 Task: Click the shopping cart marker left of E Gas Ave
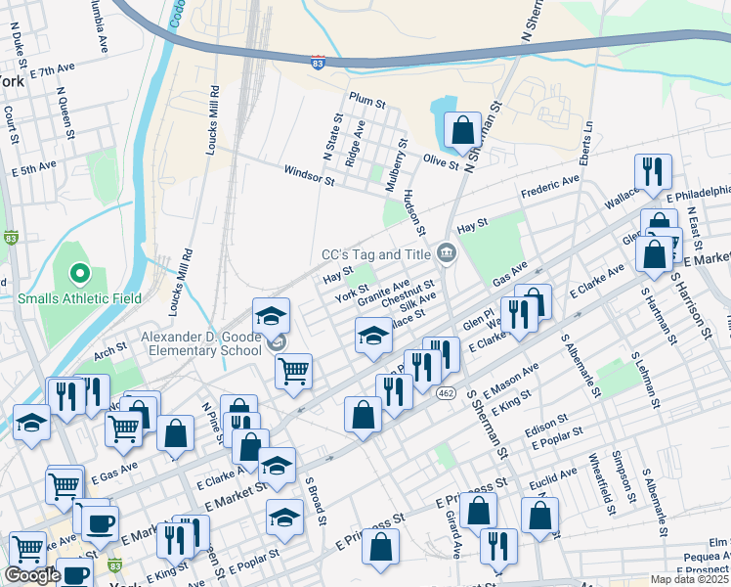[64, 487]
